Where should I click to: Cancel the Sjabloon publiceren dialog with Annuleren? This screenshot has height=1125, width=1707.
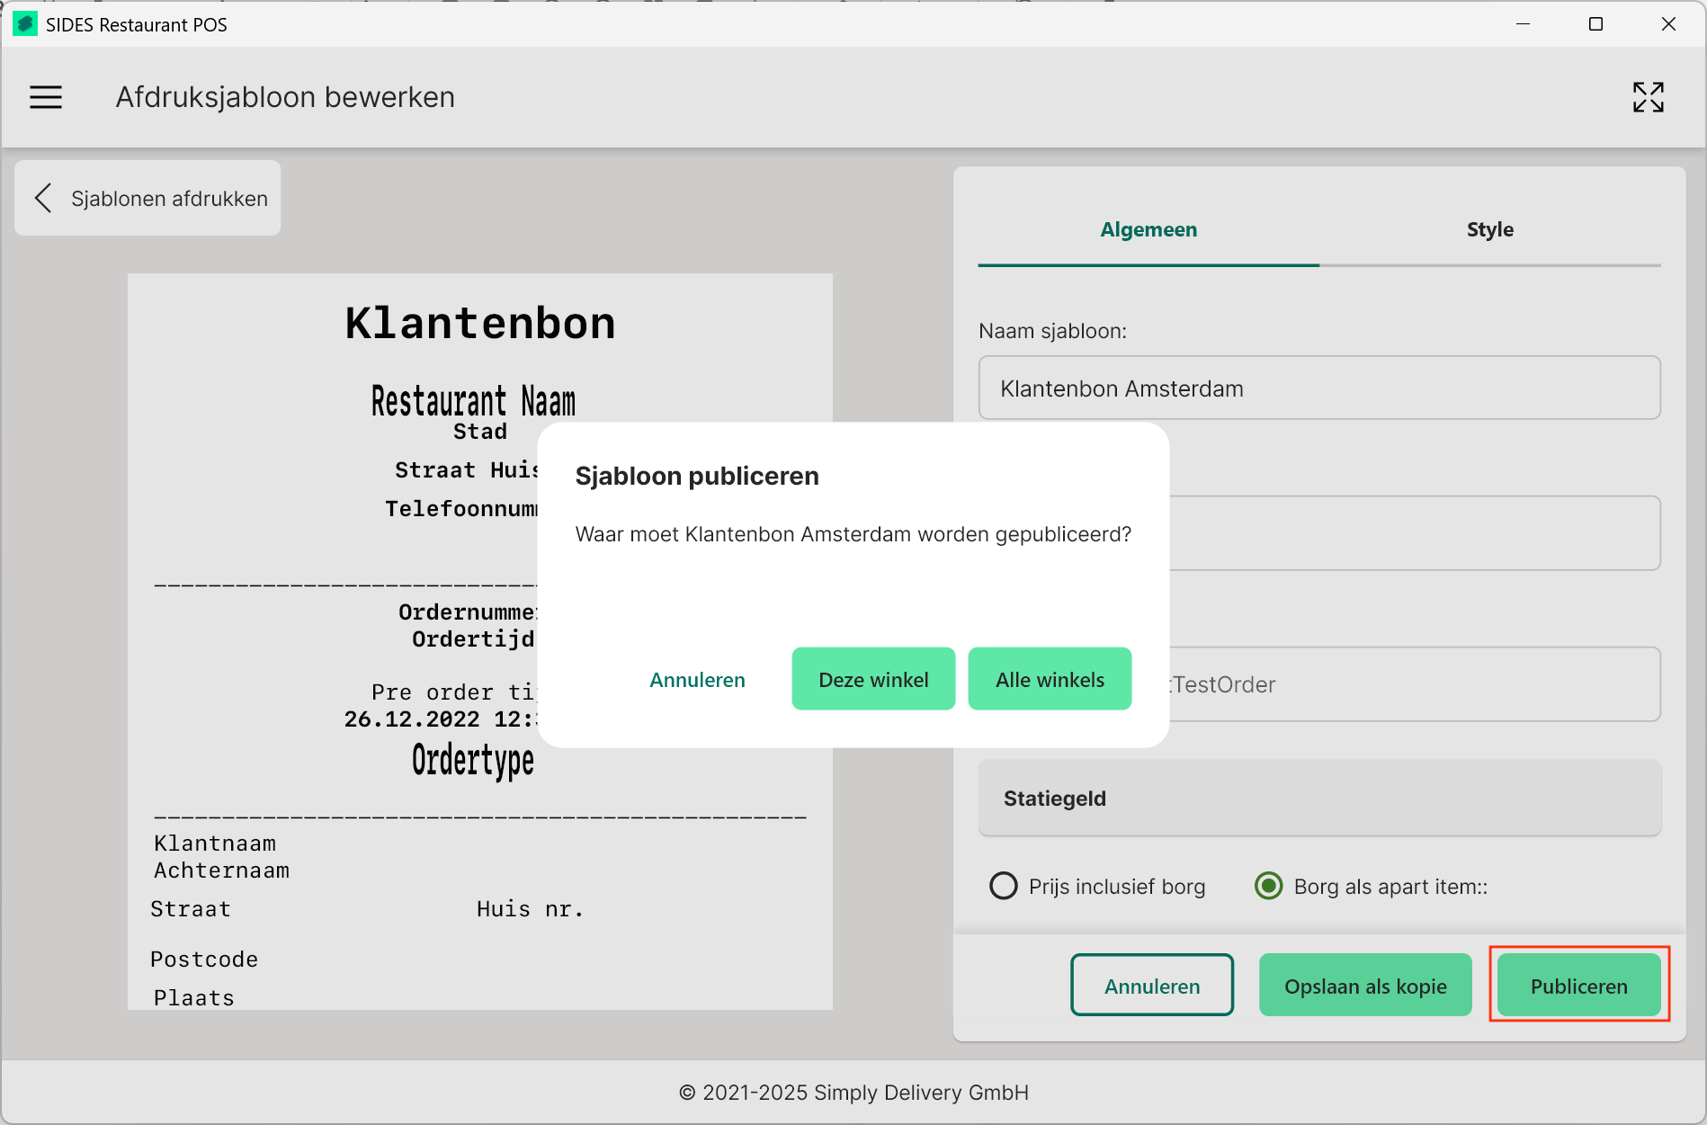pyautogui.click(x=697, y=680)
